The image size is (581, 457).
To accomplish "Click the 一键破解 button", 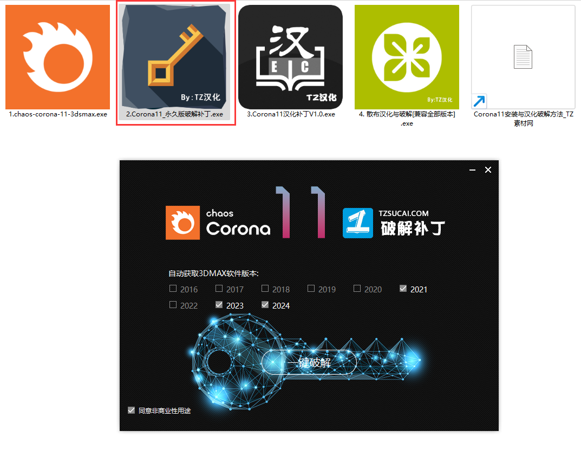I will [309, 362].
